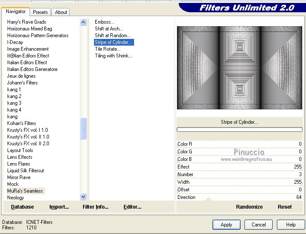Open Filter Info...

point(96,207)
